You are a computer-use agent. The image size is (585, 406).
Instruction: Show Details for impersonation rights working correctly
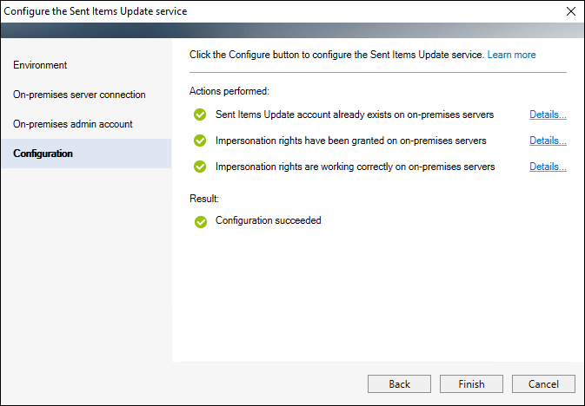[x=548, y=167]
